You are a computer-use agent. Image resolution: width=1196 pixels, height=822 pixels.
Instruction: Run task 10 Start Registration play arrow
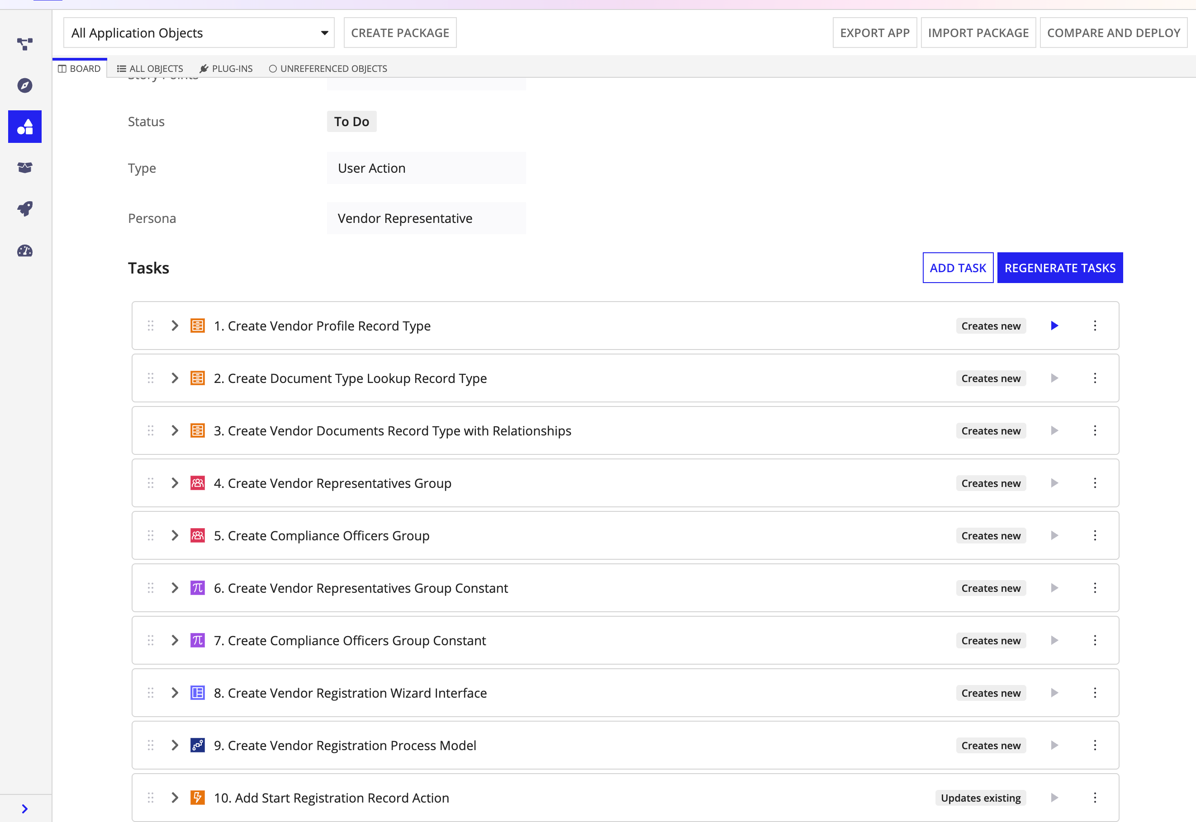[x=1054, y=798]
